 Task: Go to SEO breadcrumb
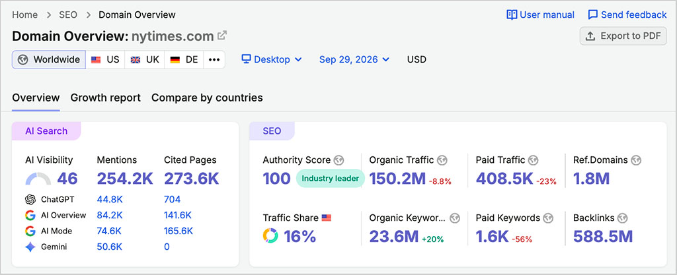[x=68, y=15]
